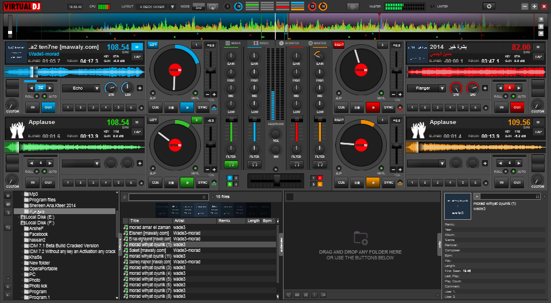Sort the file list by Title column
The height and width of the screenshot is (303, 551).
[150, 221]
